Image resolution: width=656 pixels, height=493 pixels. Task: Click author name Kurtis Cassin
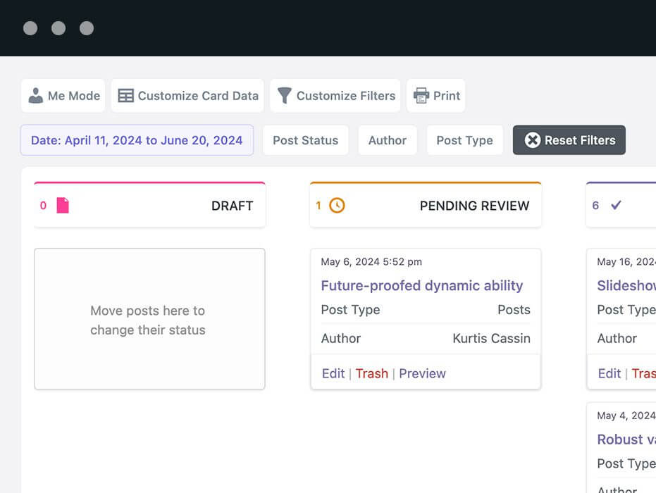491,338
